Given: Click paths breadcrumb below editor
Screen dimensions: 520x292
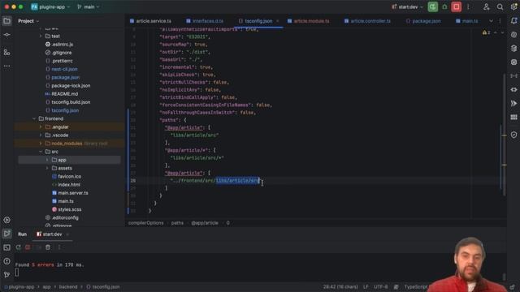Looking at the screenshot, I should 177,223.
